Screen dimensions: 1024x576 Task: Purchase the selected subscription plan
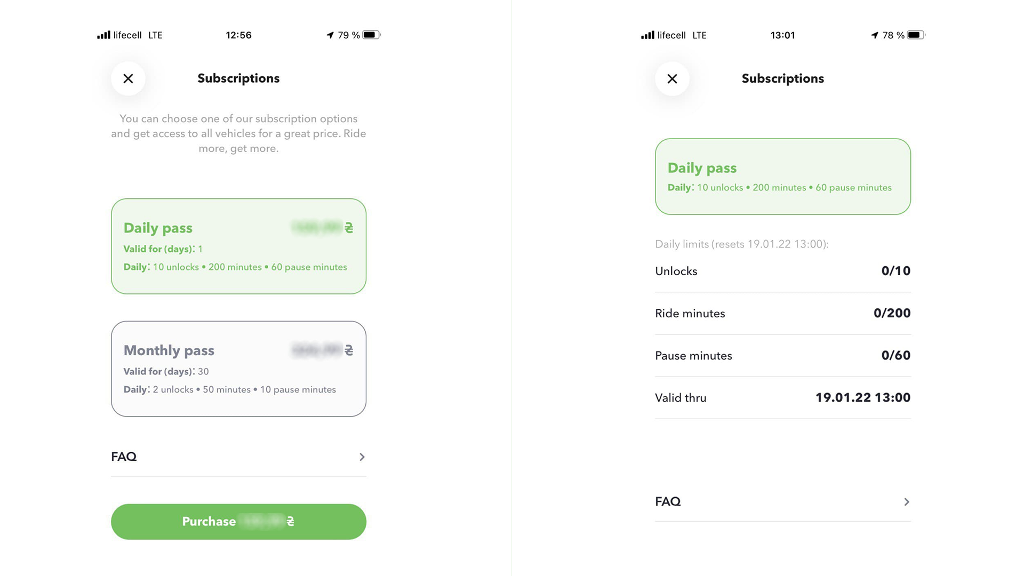(x=238, y=521)
